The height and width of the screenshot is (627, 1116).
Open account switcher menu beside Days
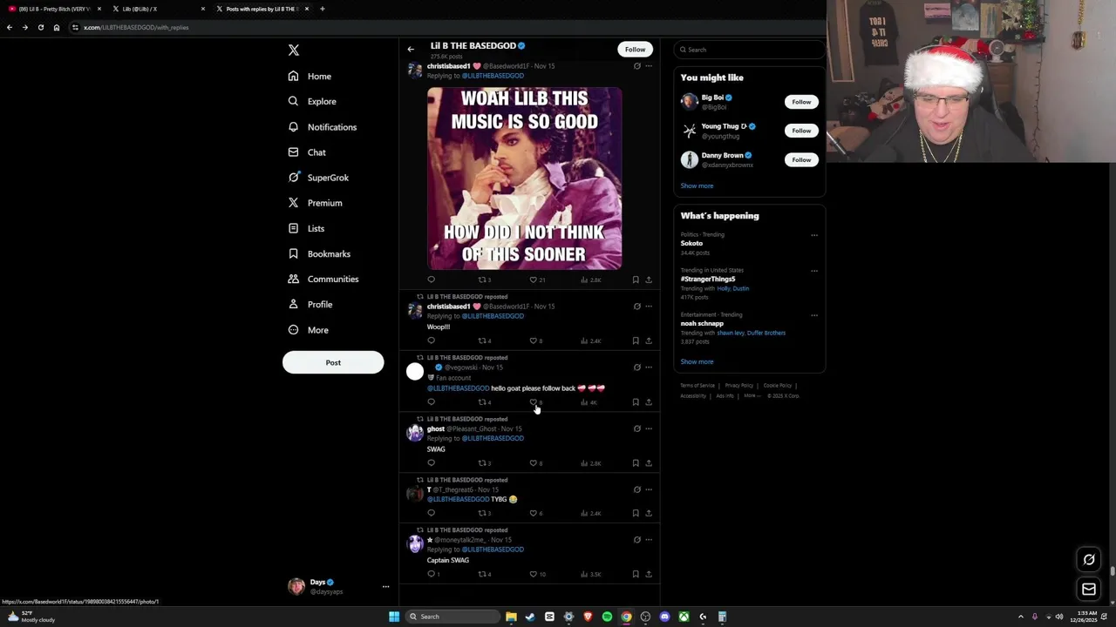point(385,587)
